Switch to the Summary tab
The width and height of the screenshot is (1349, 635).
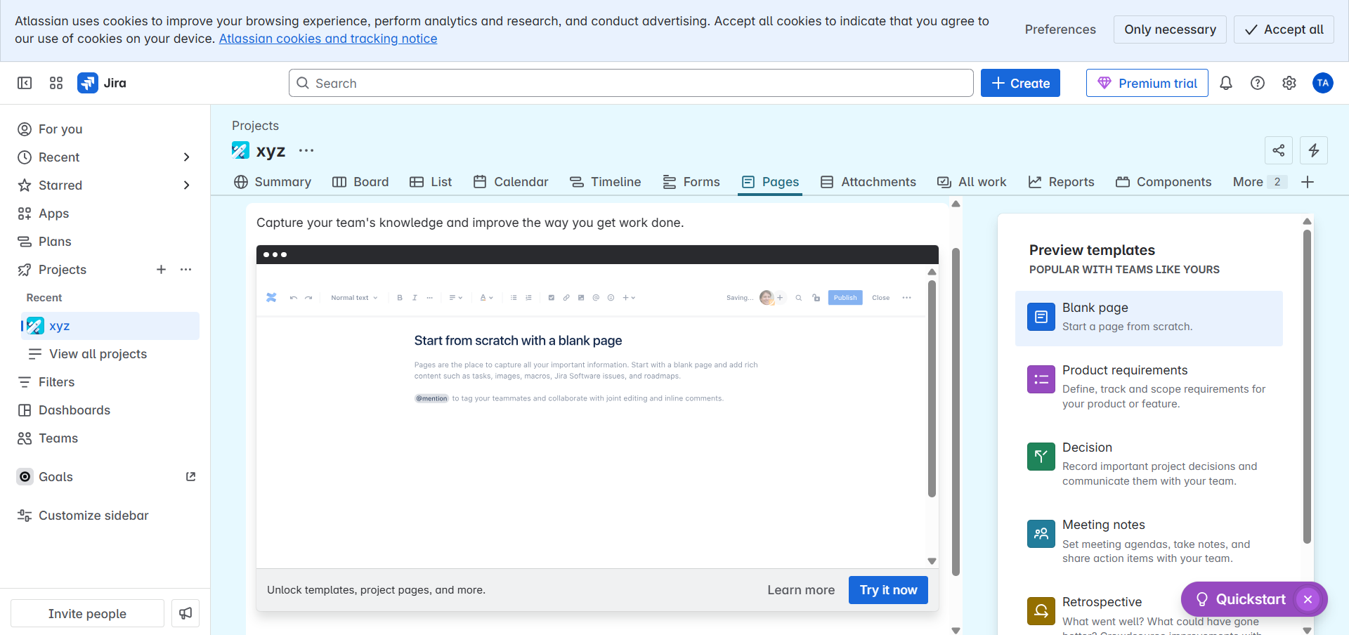(273, 182)
